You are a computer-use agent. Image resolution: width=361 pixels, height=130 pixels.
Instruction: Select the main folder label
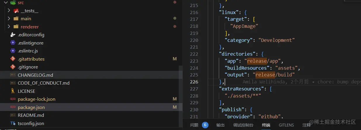point(26,18)
